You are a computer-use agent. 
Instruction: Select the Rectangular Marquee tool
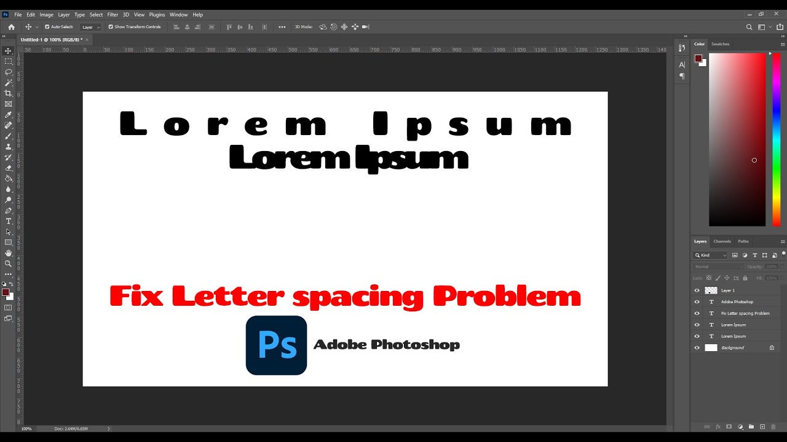(x=9, y=61)
